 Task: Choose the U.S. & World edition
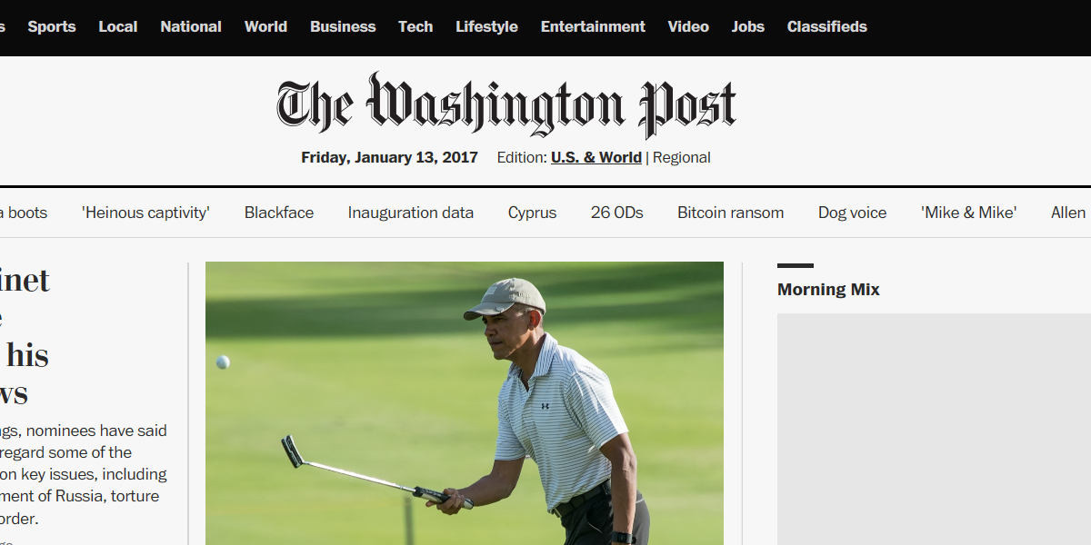tap(596, 157)
